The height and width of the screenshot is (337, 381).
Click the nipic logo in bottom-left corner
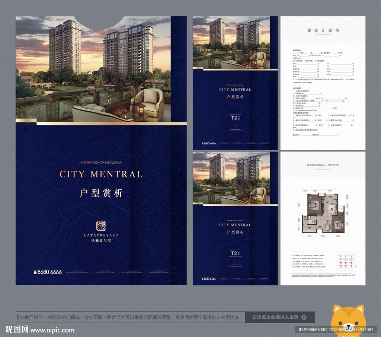click(17, 330)
